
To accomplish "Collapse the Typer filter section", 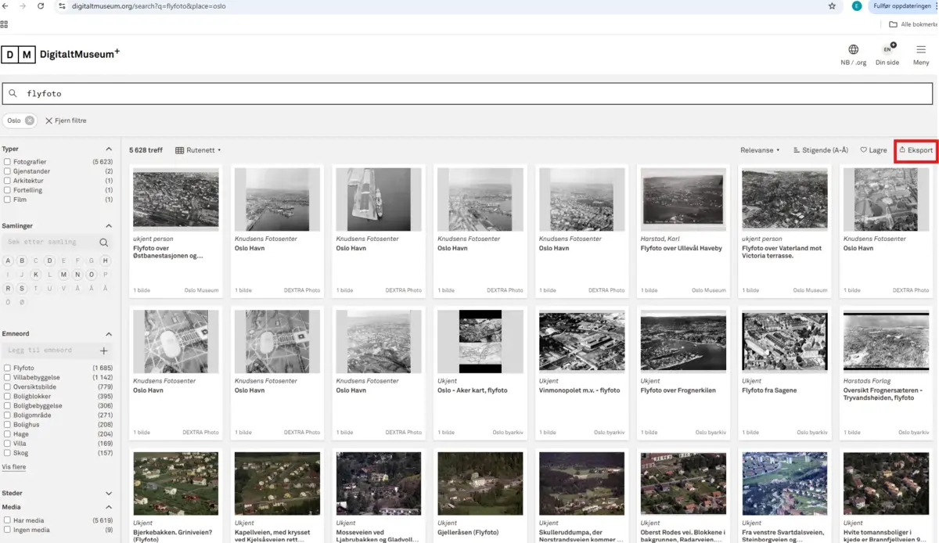I will pos(109,149).
